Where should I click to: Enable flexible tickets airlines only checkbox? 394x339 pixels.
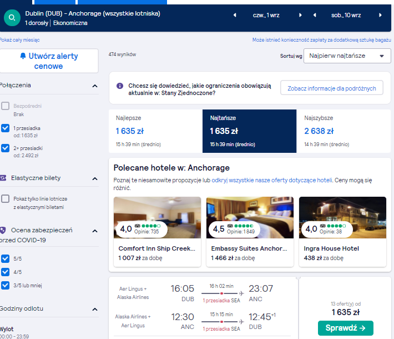point(6,198)
